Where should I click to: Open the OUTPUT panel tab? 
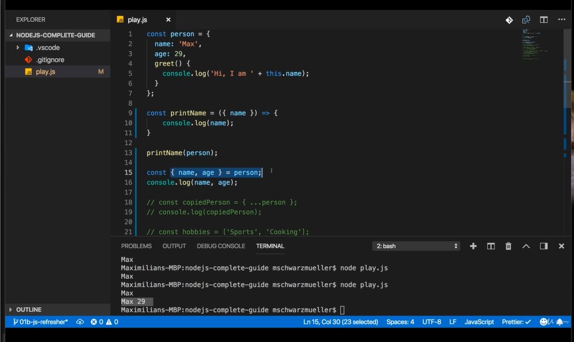pyautogui.click(x=174, y=246)
